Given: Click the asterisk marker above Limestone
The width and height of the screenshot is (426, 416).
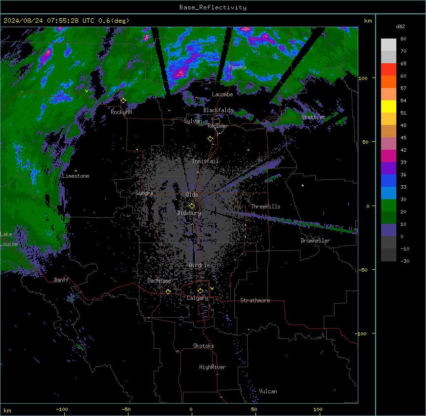Looking at the screenshot, I should (x=76, y=171).
